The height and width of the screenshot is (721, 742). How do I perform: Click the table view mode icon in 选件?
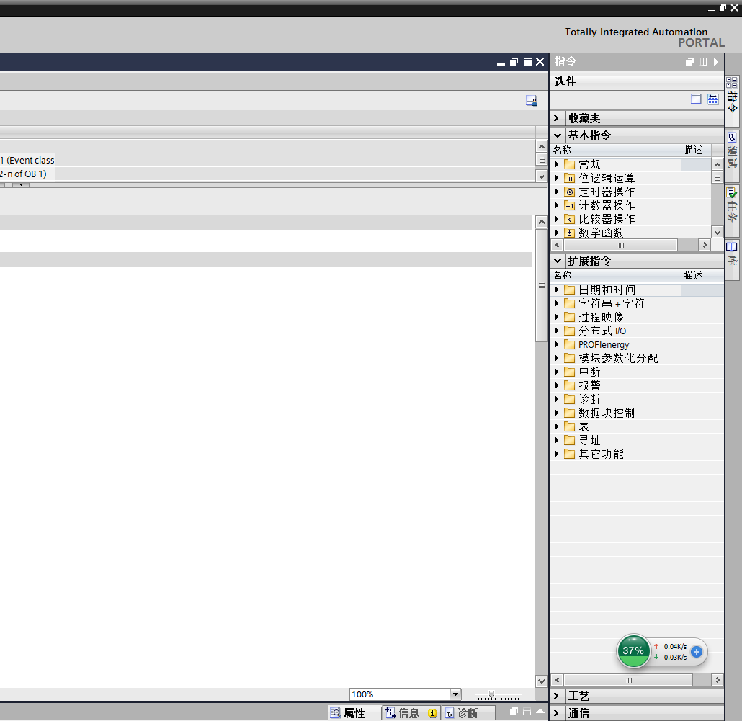coord(712,99)
